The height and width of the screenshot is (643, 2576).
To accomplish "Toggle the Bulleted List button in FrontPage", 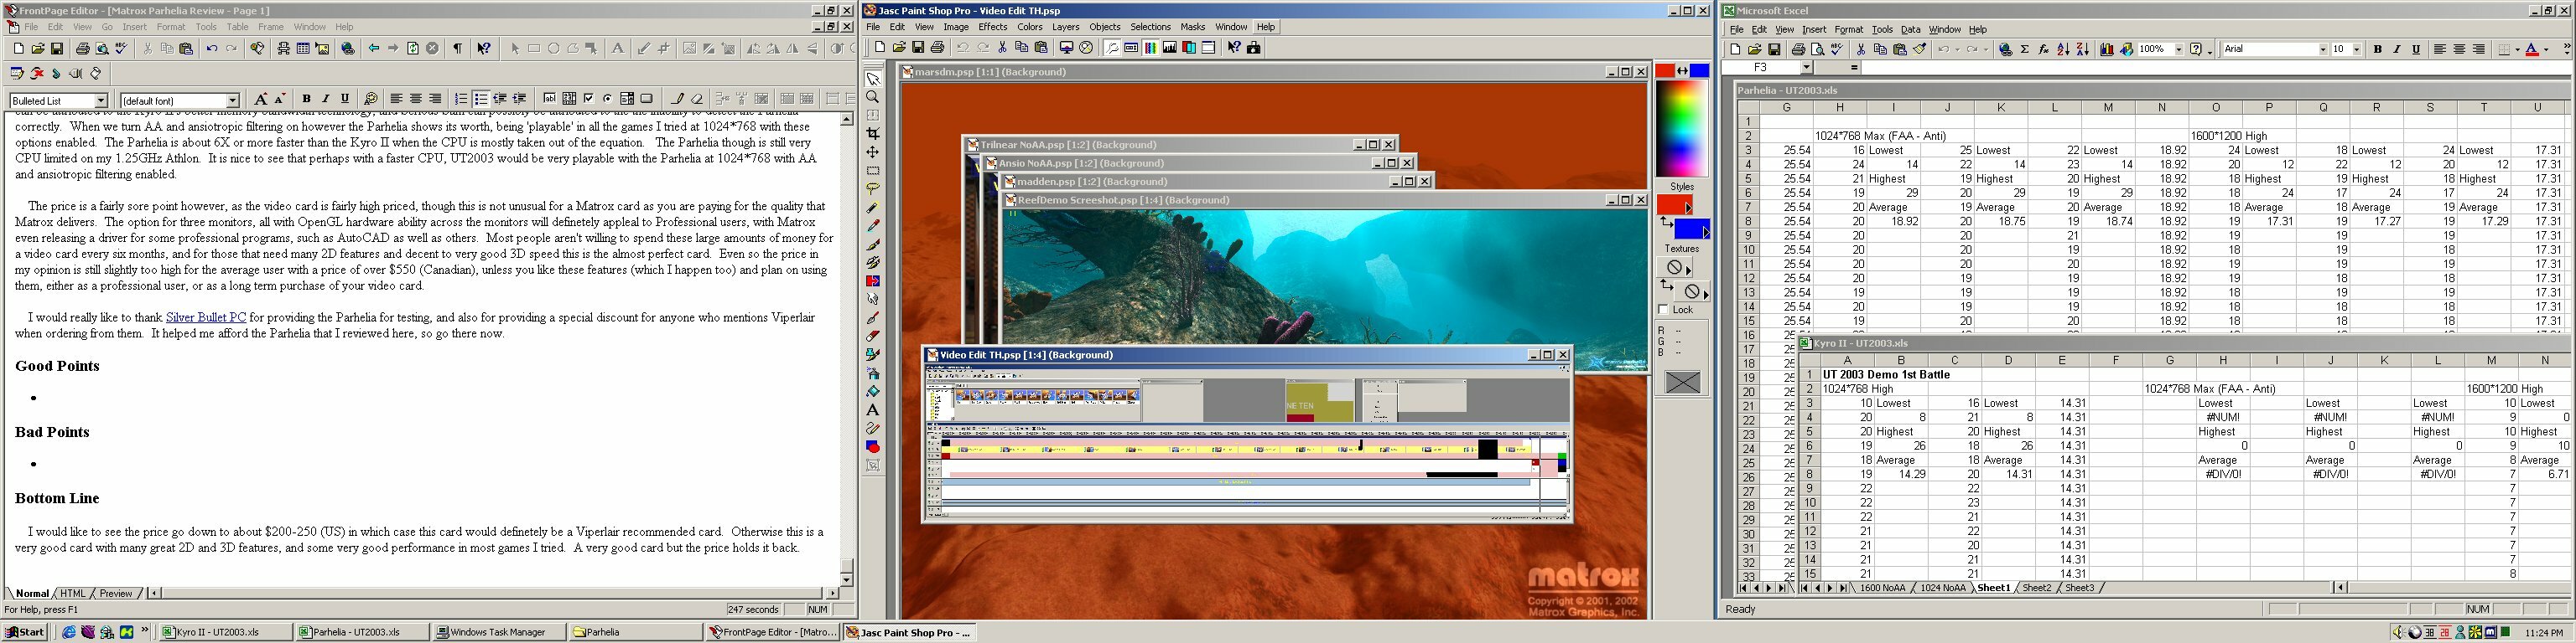I will [481, 99].
